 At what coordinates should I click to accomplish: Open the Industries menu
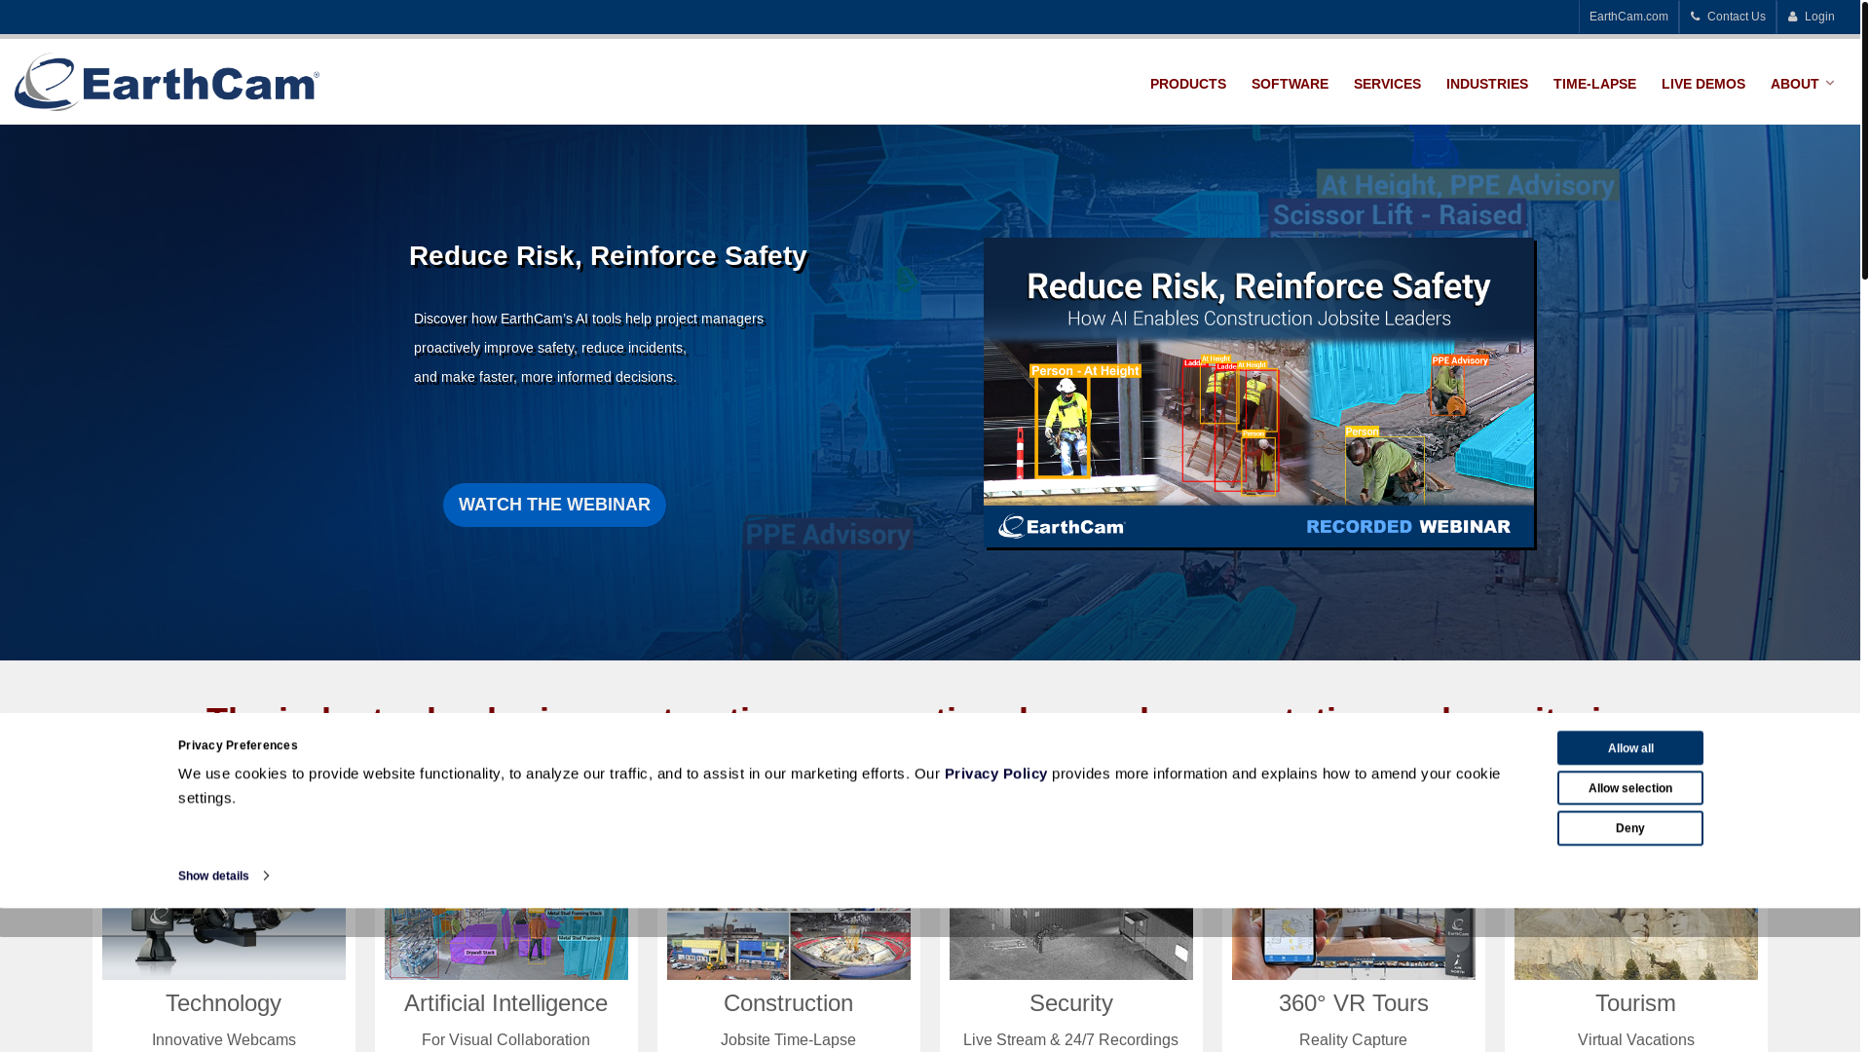coord(1487,84)
